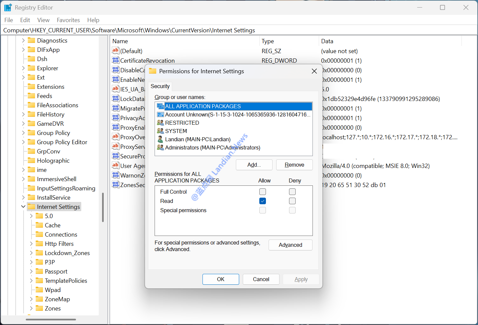Check Deny for Full Control
The height and width of the screenshot is (325, 478).
[x=292, y=192]
